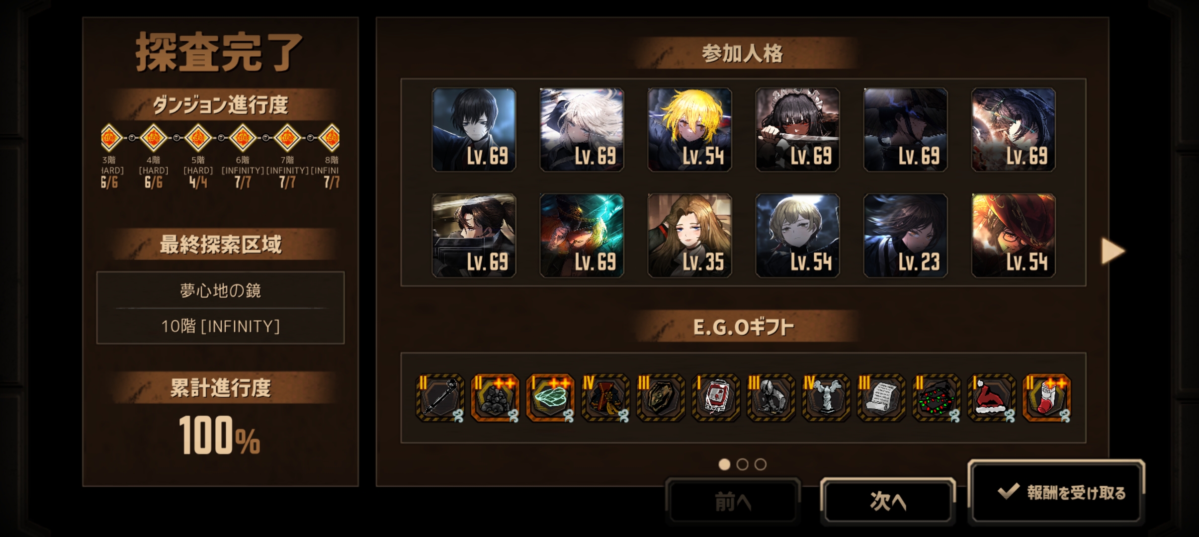Open the Lv. 23 identity portrait
1199x537 pixels.
point(905,235)
